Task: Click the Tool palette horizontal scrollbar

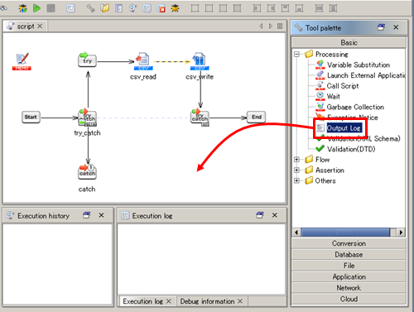Action: (x=345, y=233)
